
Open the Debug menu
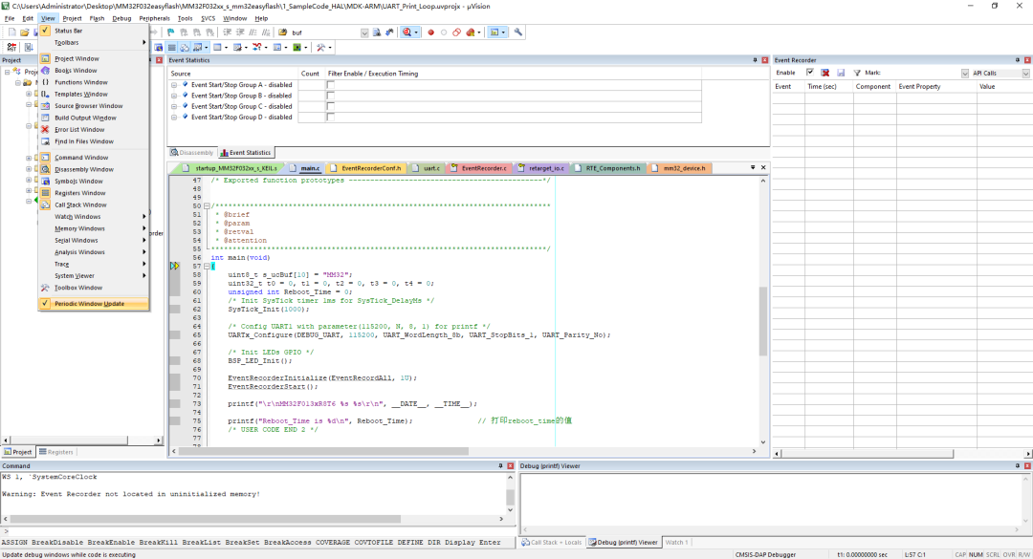(121, 18)
